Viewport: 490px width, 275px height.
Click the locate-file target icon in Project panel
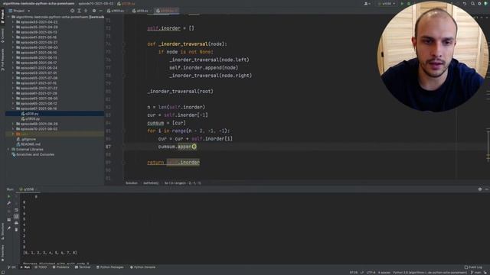click(x=72, y=11)
